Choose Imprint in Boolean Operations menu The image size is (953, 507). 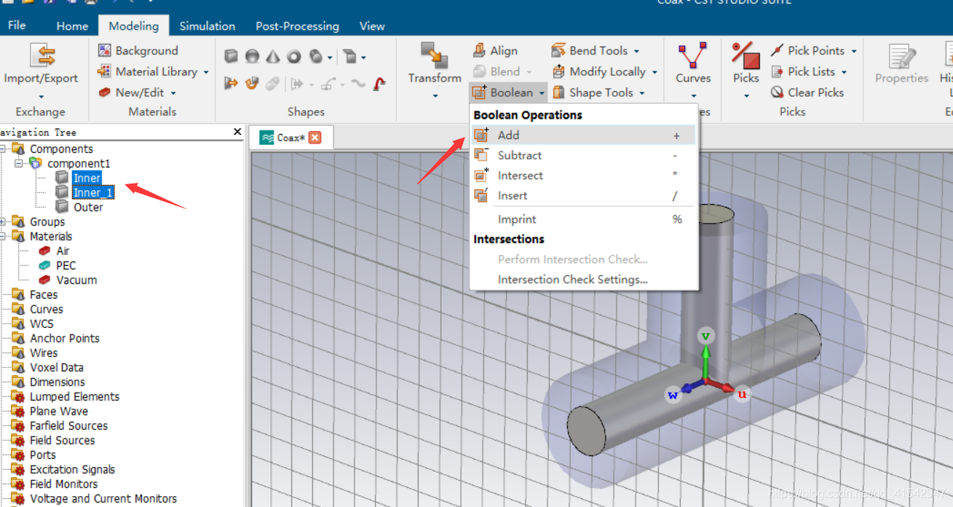coord(584,219)
